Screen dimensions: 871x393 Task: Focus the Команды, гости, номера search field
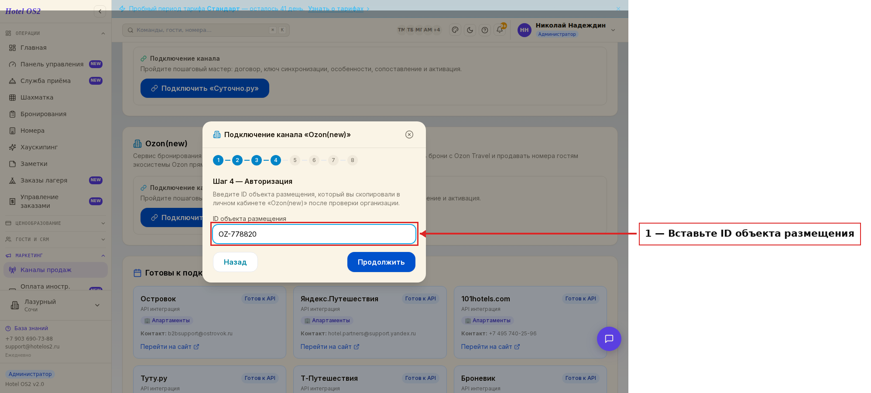[206, 30]
